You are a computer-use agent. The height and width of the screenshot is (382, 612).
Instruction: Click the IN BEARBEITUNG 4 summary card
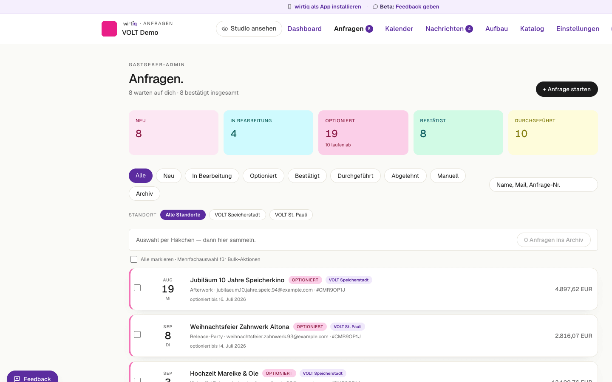[268, 132]
